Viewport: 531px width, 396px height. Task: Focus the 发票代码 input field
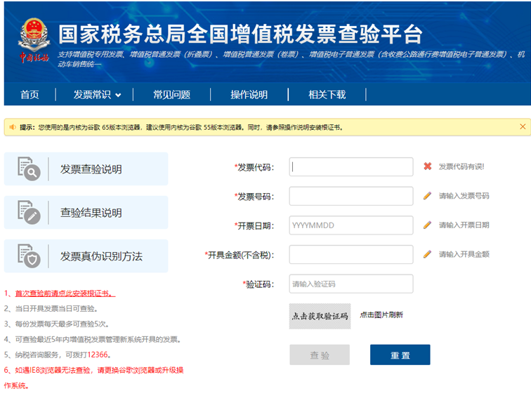point(350,167)
